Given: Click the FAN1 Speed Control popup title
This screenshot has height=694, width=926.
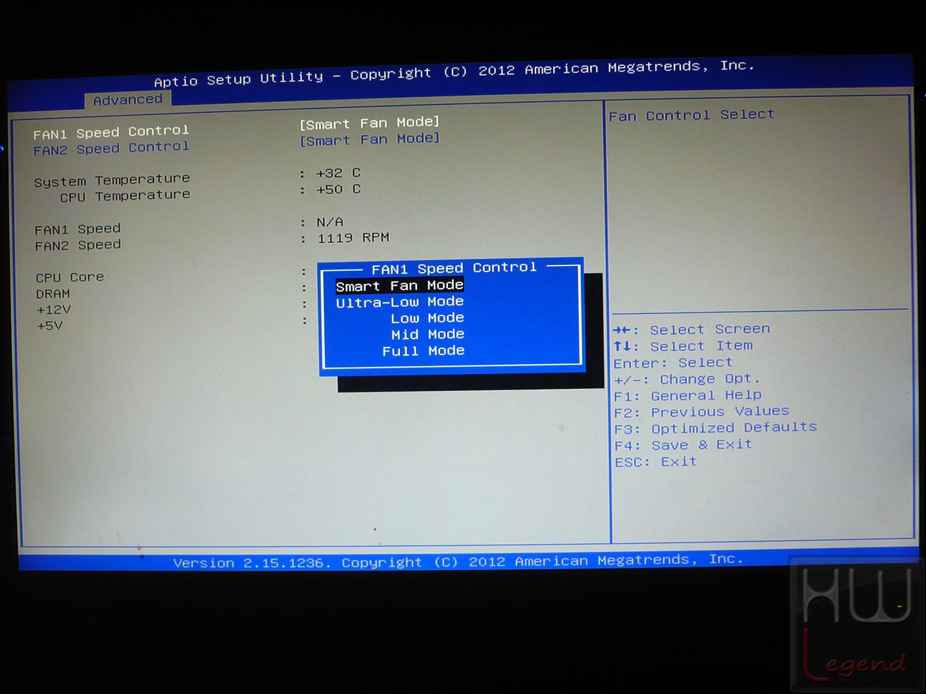Looking at the screenshot, I should pos(454,268).
